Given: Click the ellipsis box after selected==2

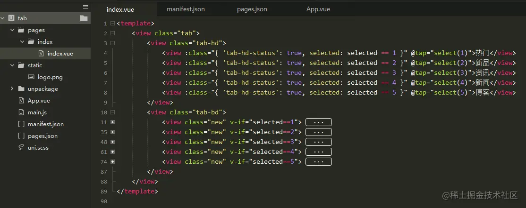Looking at the screenshot, I should [x=318, y=132].
